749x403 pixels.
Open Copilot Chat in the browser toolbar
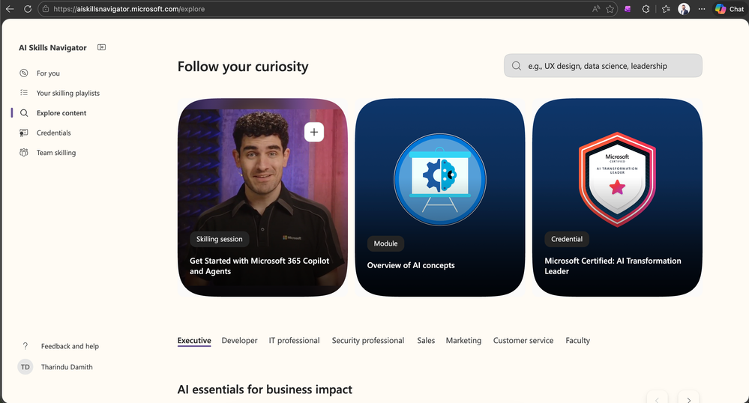(730, 9)
